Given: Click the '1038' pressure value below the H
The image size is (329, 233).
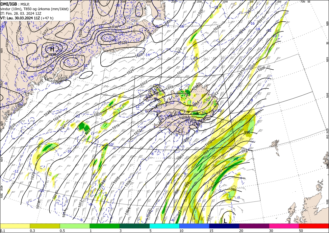Looking at the screenshot, I should click(x=52, y=55).
